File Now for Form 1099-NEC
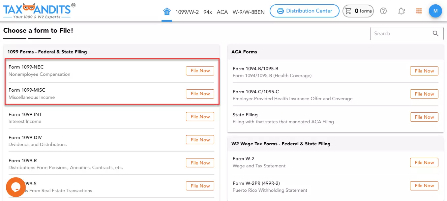 (200, 71)
